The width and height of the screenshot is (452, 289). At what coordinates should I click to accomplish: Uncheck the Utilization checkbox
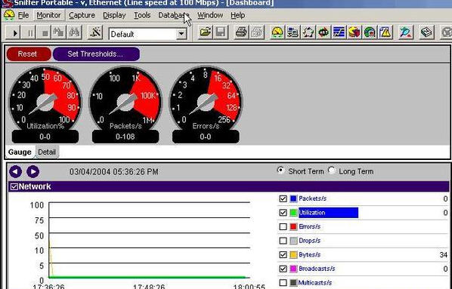[283, 213]
